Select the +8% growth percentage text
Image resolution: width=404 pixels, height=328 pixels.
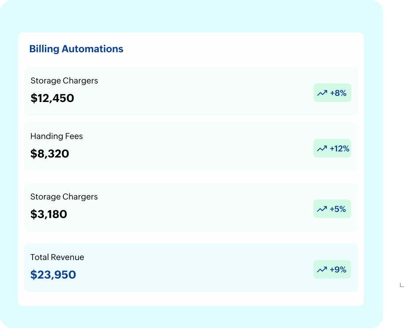[x=338, y=93]
